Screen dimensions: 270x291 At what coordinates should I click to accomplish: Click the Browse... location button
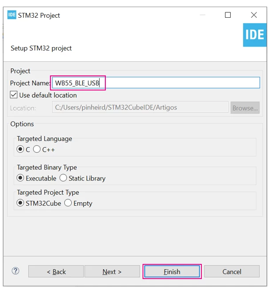point(245,108)
